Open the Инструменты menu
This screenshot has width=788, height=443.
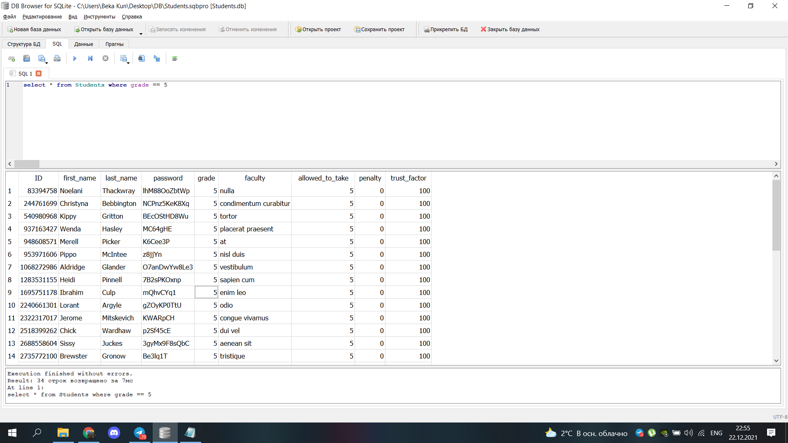(99, 17)
